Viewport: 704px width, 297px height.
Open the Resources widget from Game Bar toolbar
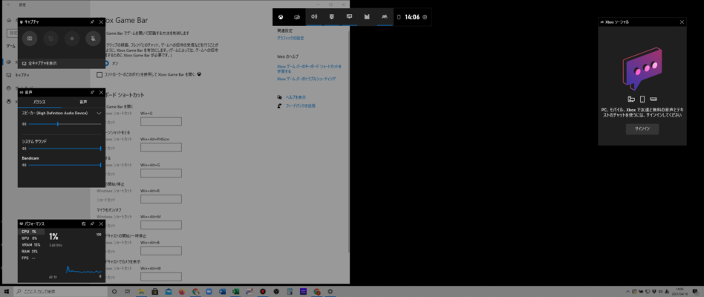[x=367, y=17]
